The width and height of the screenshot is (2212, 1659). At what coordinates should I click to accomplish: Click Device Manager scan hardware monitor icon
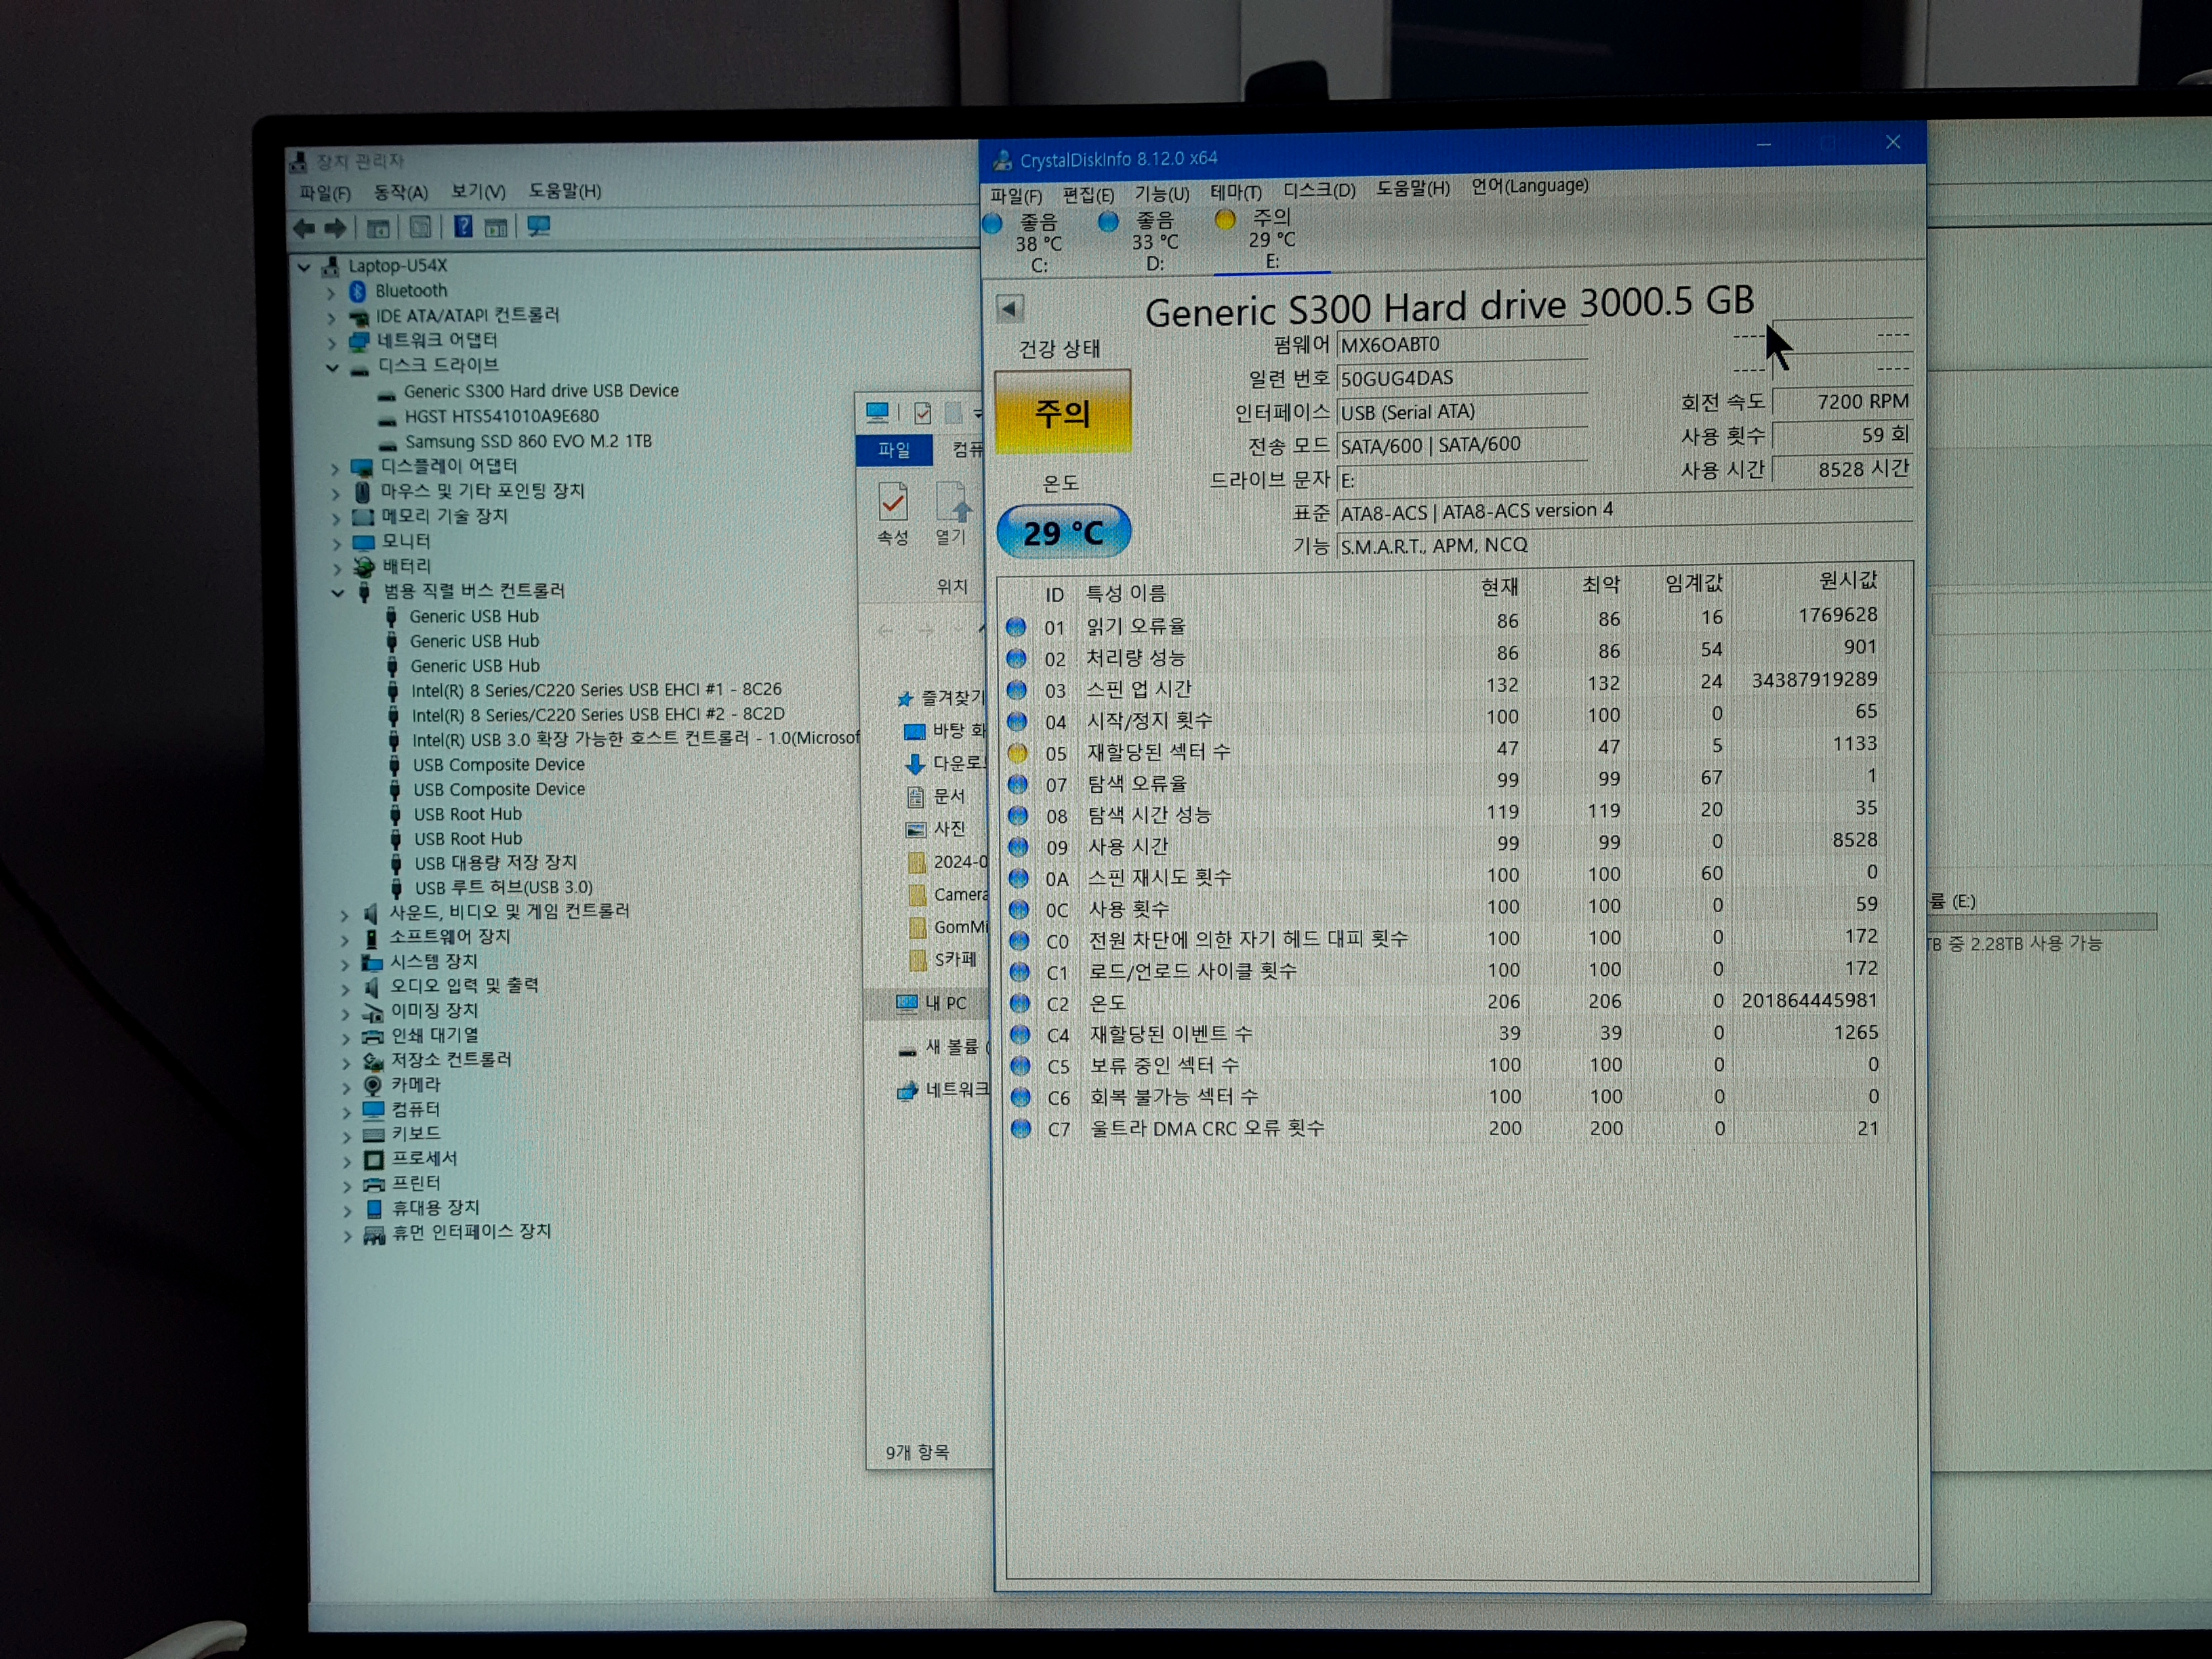(538, 226)
